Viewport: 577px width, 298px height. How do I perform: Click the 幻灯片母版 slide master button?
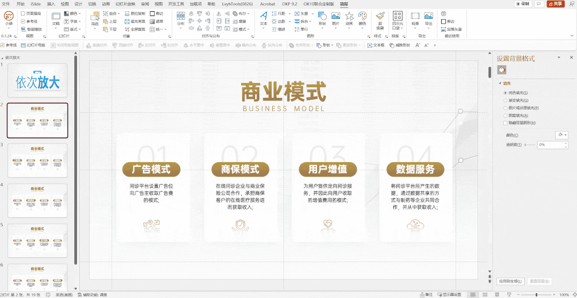[33, 45]
